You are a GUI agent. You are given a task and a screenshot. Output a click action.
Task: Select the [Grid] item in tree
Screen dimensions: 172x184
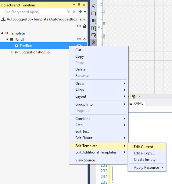coord(19,39)
